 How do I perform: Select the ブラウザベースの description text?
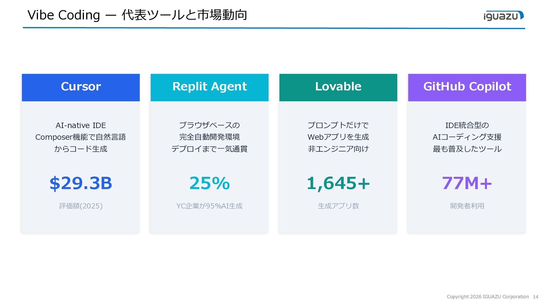pos(209,137)
